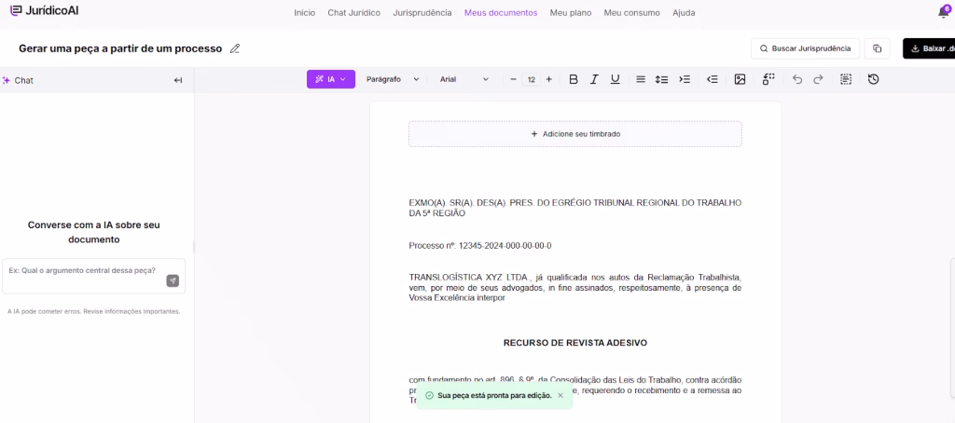Click the document title text
The image size is (955, 423).
120,48
